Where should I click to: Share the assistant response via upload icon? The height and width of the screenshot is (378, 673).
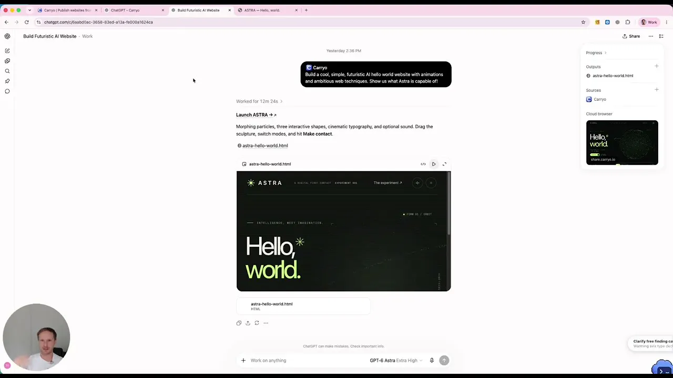248,323
